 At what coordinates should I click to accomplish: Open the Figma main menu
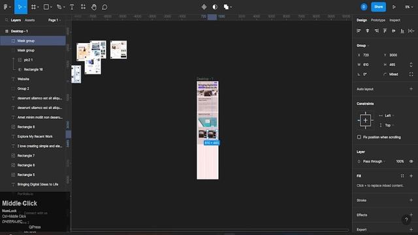[6, 7]
